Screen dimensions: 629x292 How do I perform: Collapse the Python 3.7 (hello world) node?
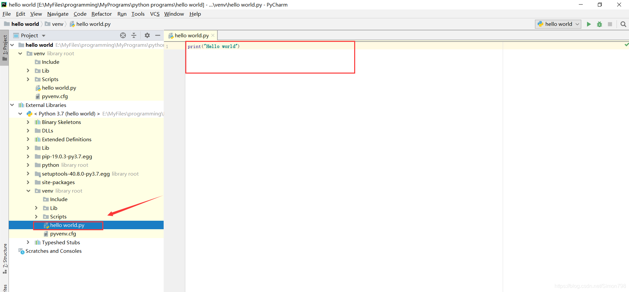(20, 113)
